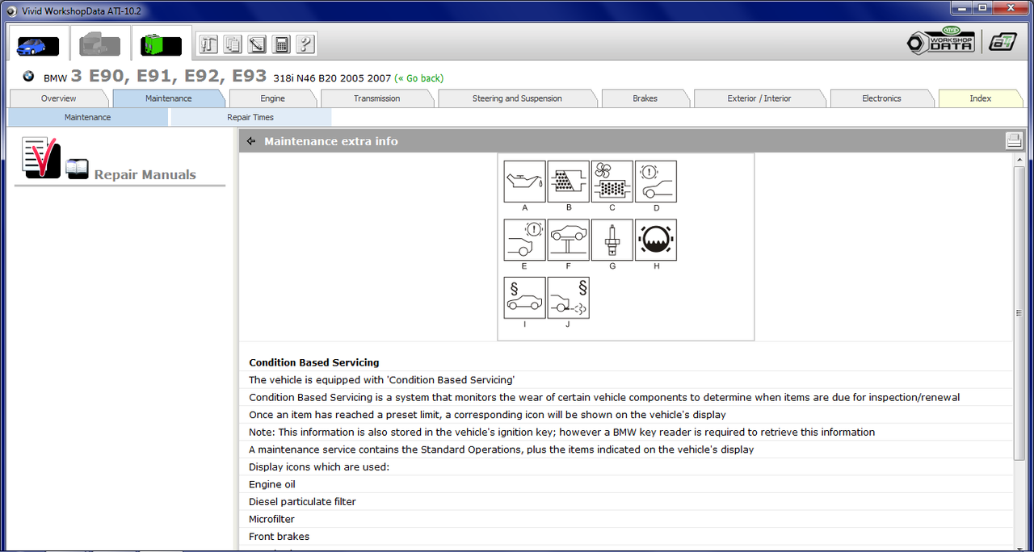Image resolution: width=1034 pixels, height=552 pixels.
Task: Click the line starting 'Note: This information'
Action: click(561, 432)
